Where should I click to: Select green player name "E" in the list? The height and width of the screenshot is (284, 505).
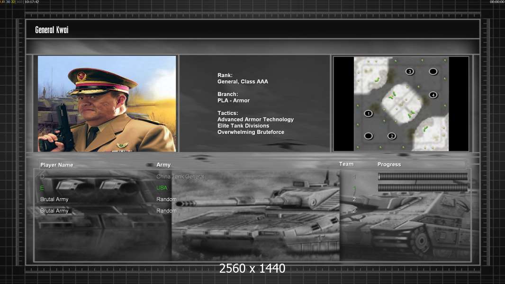pos(42,188)
